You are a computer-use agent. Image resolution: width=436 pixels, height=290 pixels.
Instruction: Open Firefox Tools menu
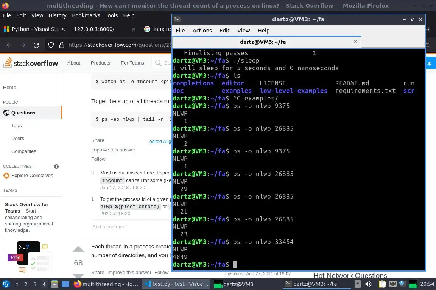point(112,15)
